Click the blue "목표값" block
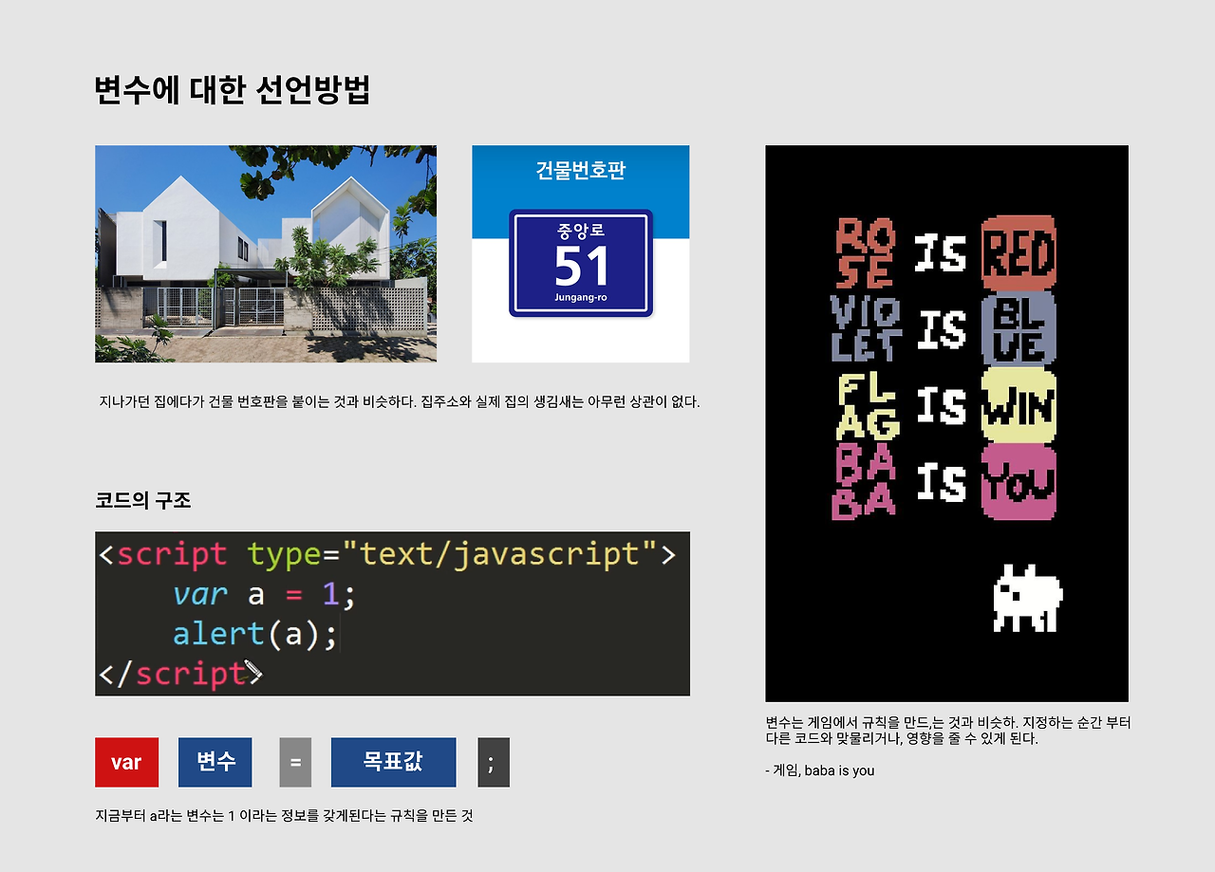This screenshot has height=872, width=1215. tap(393, 762)
